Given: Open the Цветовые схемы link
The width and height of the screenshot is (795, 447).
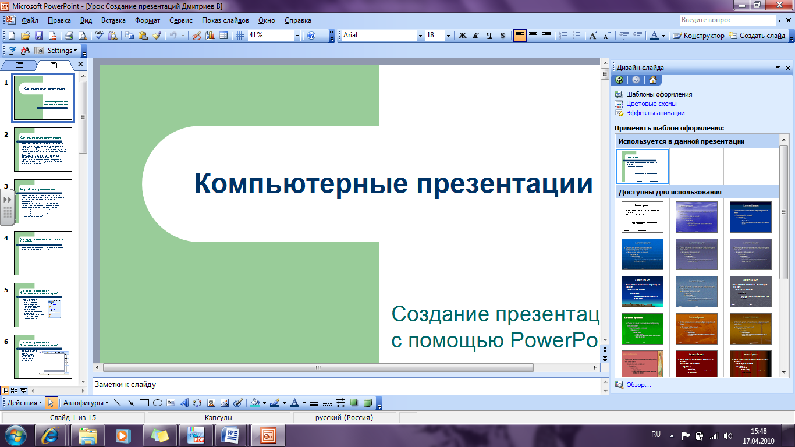Looking at the screenshot, I should (x=651, y=104).
